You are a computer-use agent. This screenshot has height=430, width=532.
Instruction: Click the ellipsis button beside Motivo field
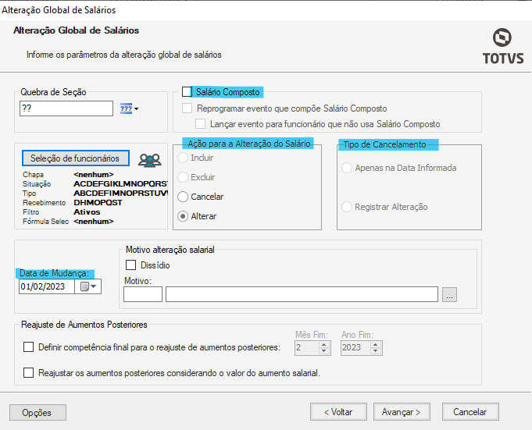tap(448, 295)
